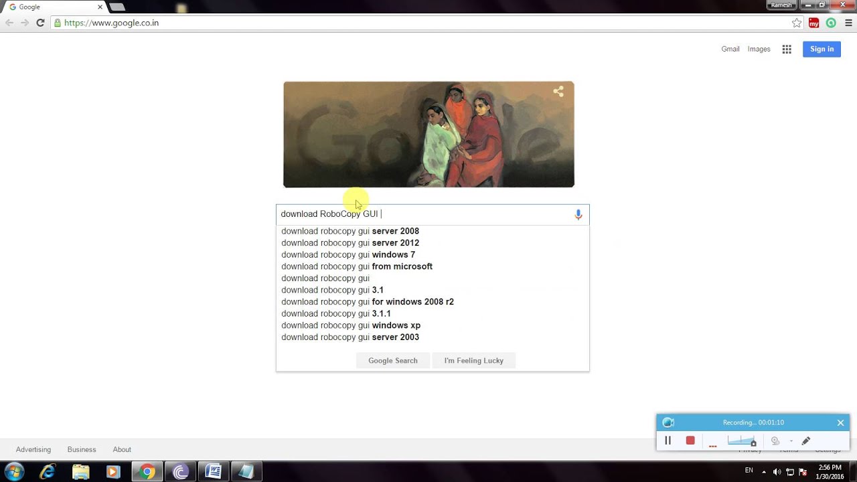Image resolution: width=857 pixels, height=482 pixels.
Task: Stop the screen recording
Action: [690, 440]
